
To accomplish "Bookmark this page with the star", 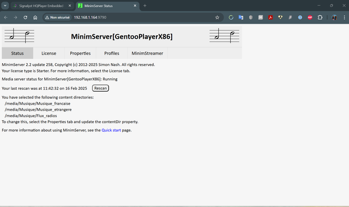I will click(x=217, y=17).
